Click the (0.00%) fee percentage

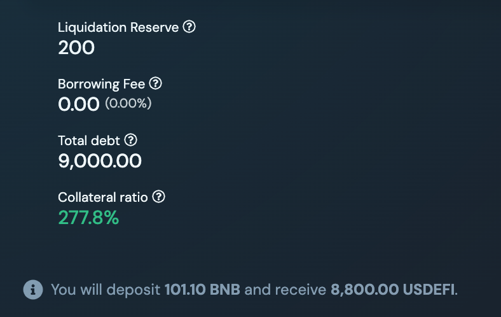tap(128, 103)
